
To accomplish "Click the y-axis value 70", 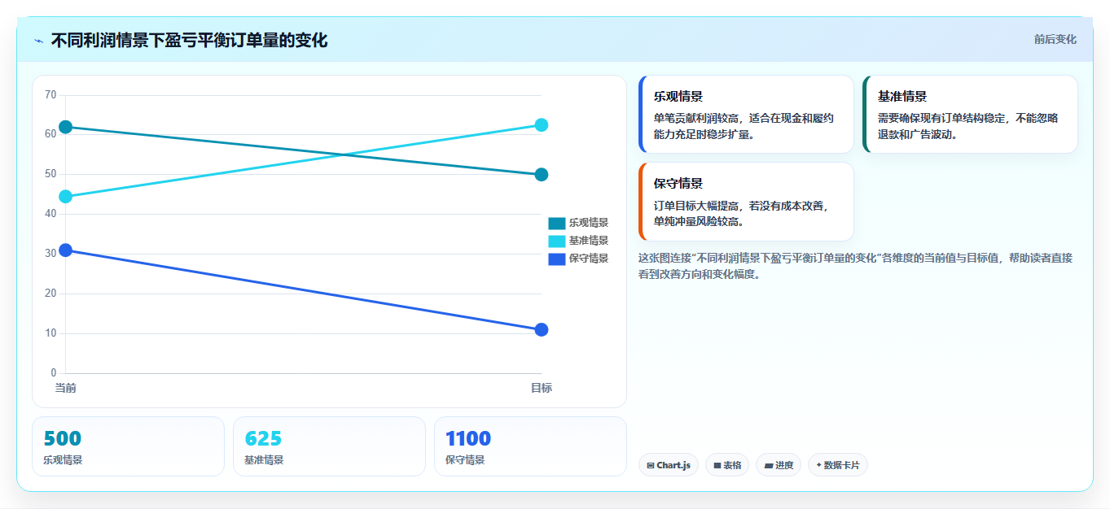I will click(50, 95).
